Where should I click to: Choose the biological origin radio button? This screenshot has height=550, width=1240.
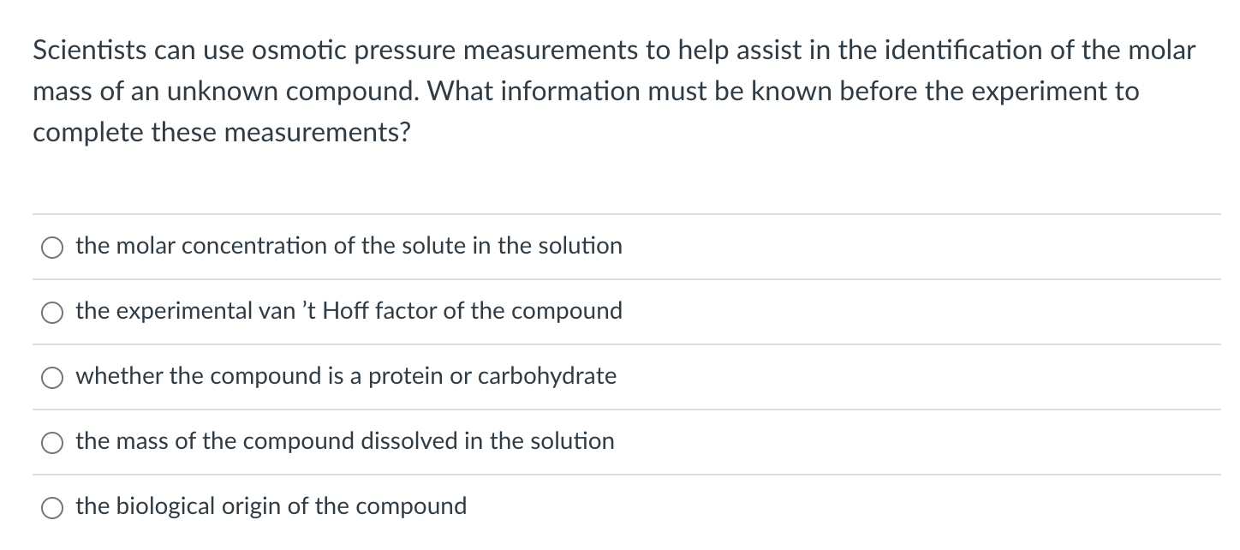point(53,508)
